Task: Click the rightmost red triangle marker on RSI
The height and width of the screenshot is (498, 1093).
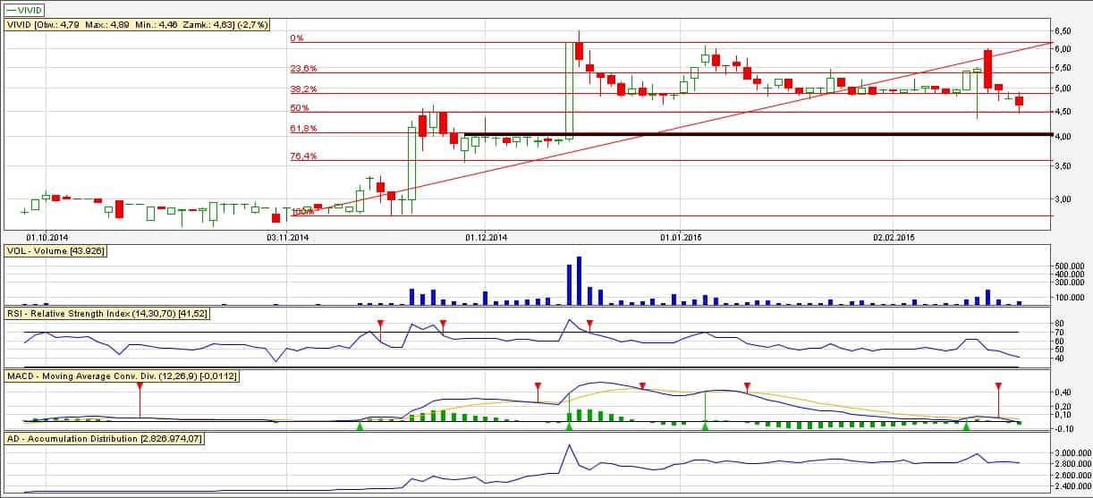Action: pyautogui.click(x=589, y=323)
